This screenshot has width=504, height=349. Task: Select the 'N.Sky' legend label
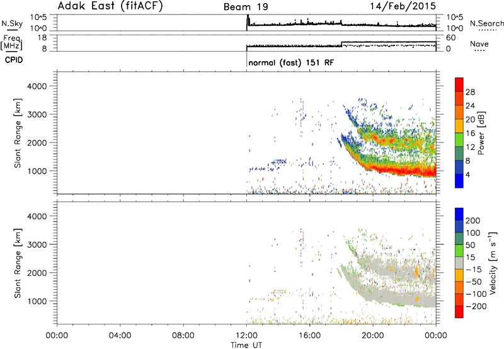coord(12,23)
